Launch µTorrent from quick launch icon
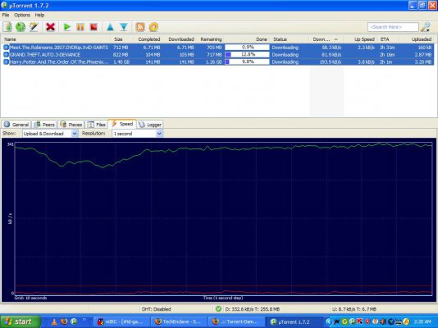Image resolution: width=438 pixels, height=328 pixels. [x=74, y=321]
